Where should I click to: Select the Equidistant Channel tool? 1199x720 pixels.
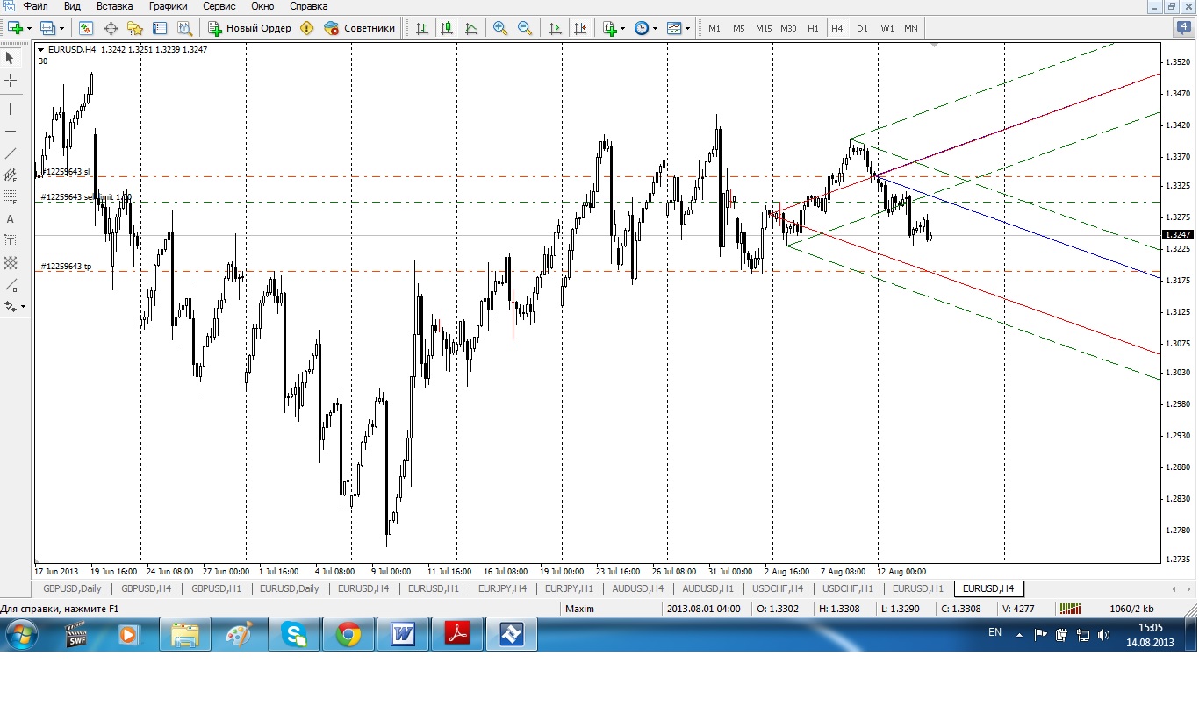tap(11, 175)
